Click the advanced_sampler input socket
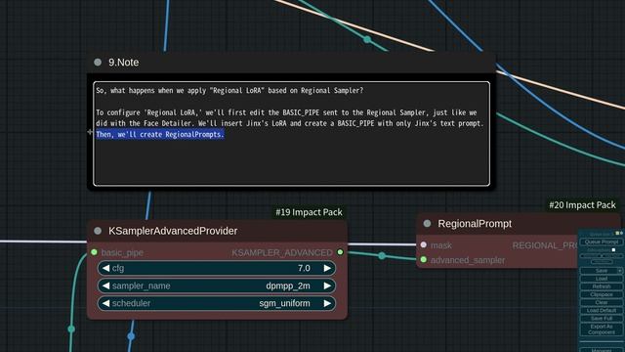 coord(423,260)
